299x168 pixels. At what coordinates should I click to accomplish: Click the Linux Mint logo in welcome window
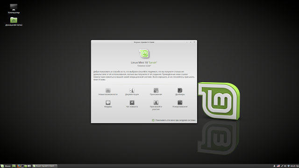[144, 54]
